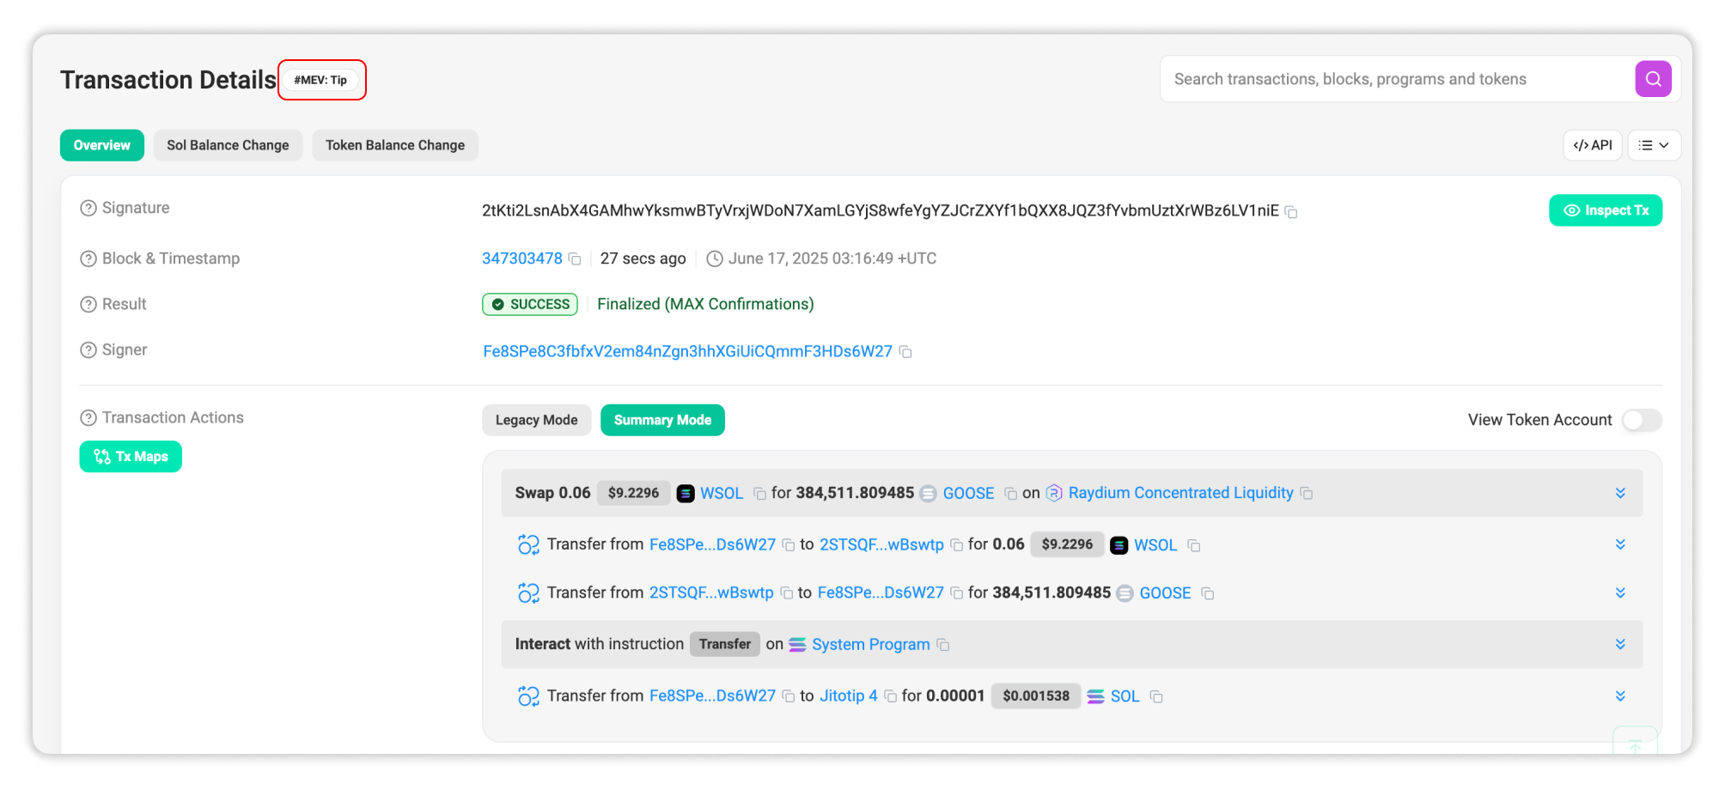Open the list view options dropdown
The height and width of the screenshot is (790, 1725).
coord(1654,145)
